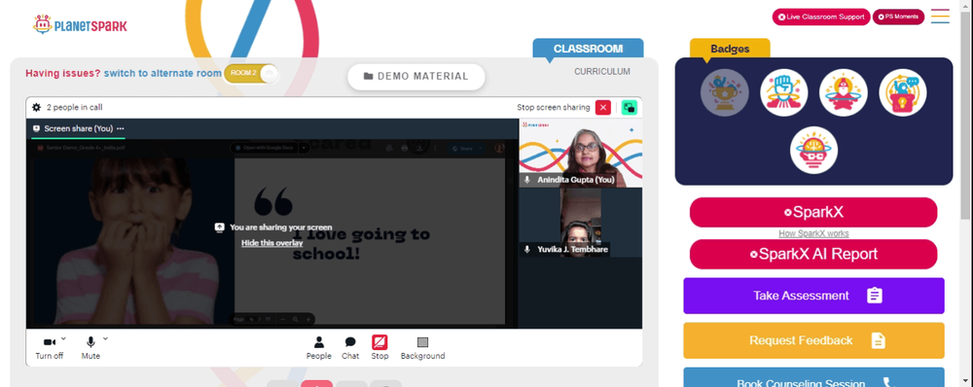The image size is (973, 387).
Task: Click the brain with glasses badge
Action: (x=813, y=150)
